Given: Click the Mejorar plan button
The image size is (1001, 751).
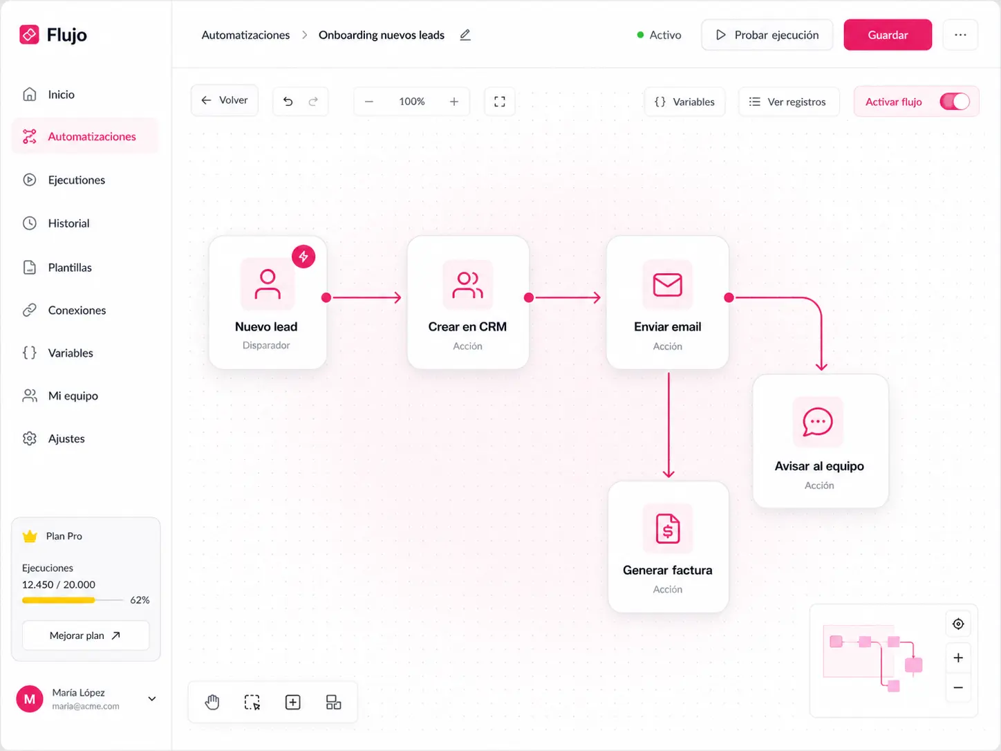Looking at the screenshot, I should click(x=86, y=636).
